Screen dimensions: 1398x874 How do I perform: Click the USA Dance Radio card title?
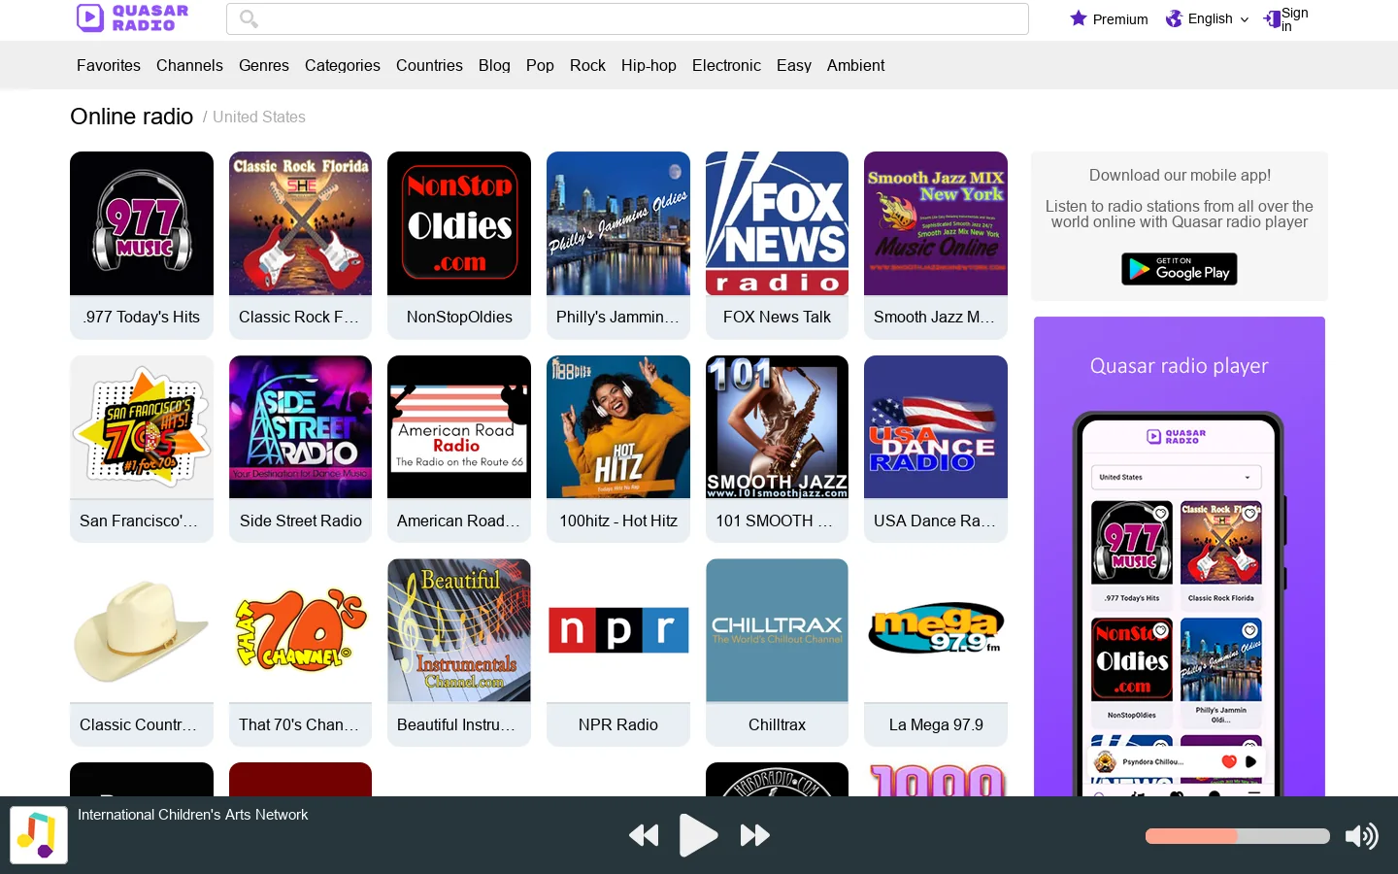coord(935,521)
